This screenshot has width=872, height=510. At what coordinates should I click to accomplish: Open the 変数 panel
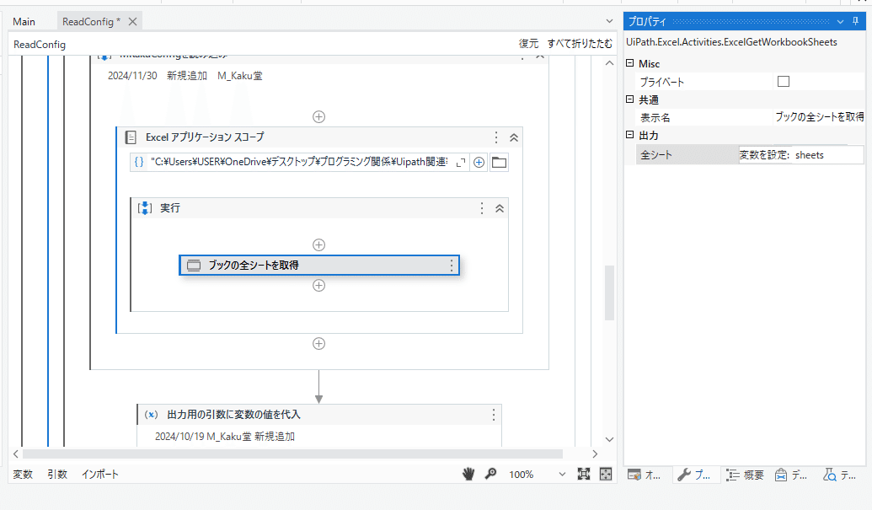(23, 475)
